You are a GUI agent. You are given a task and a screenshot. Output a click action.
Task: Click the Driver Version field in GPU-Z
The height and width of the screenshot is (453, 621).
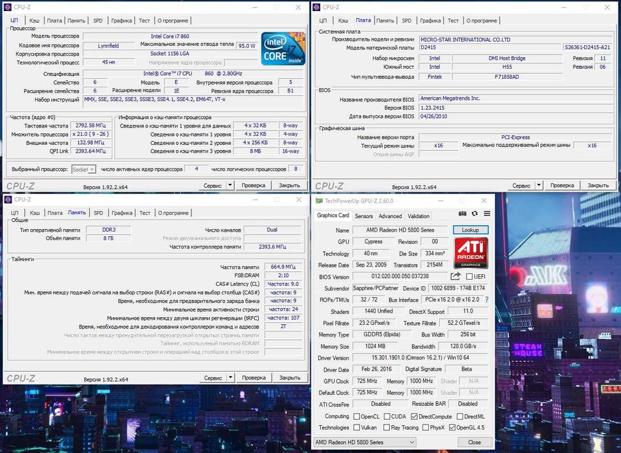(x=420, y=358)
